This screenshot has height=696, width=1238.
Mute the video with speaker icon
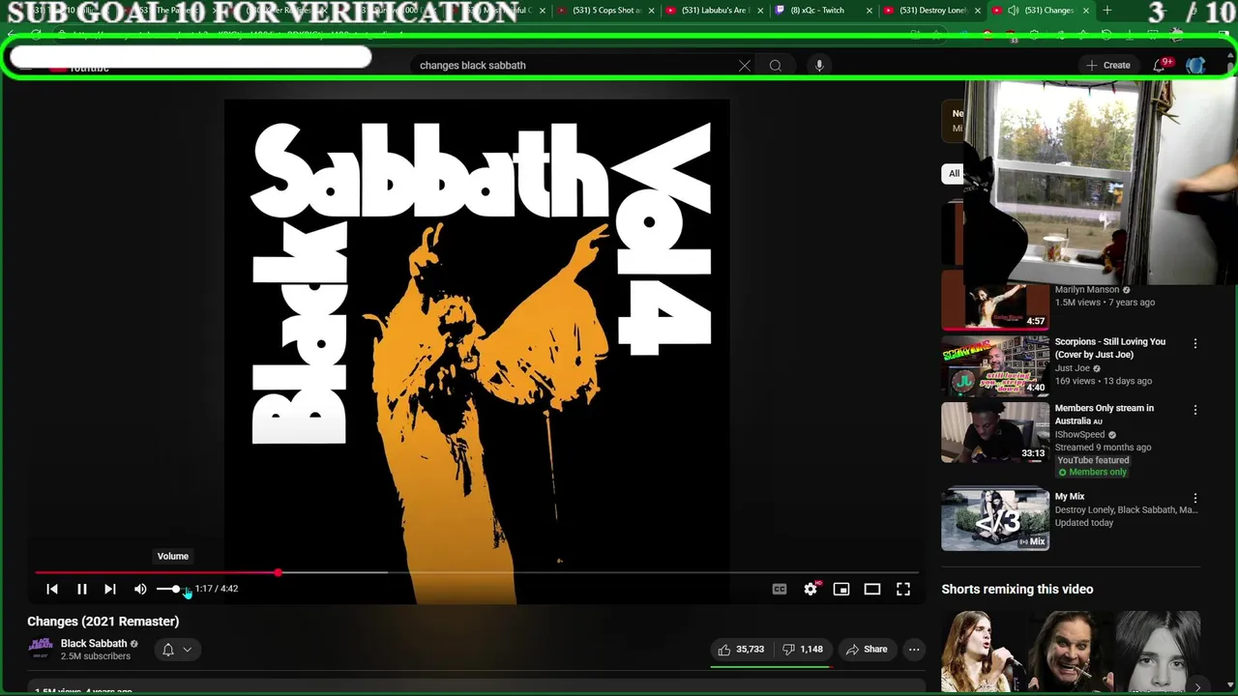140,589
